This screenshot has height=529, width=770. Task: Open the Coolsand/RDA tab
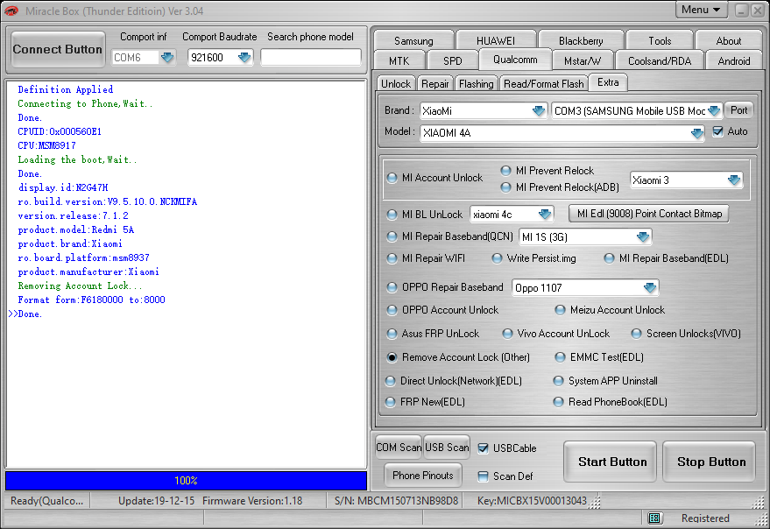click(x=660, y=61)
